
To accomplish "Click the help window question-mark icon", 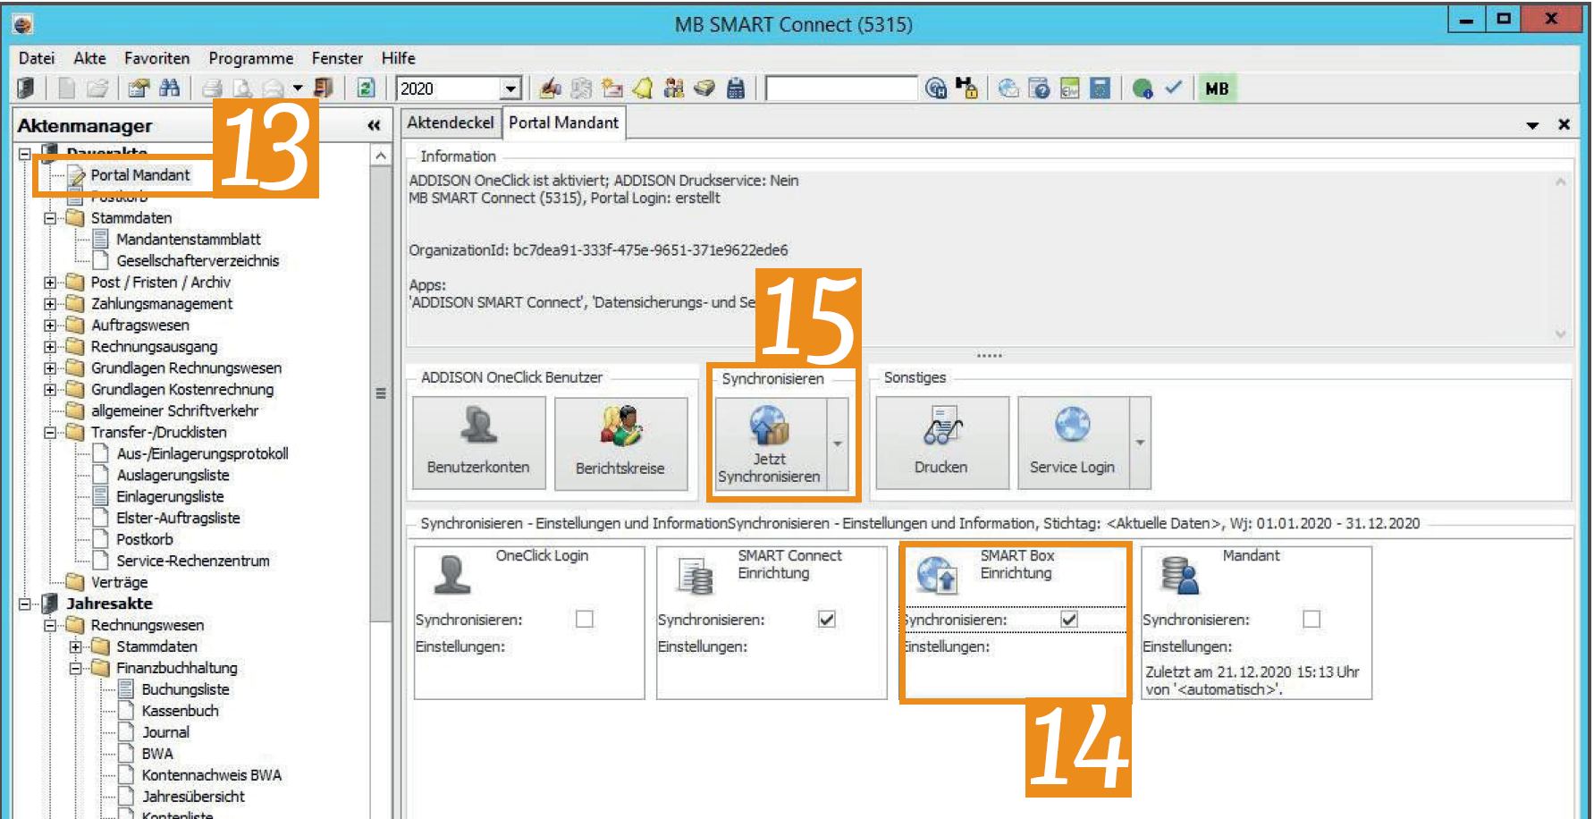I will [1039, 88].
